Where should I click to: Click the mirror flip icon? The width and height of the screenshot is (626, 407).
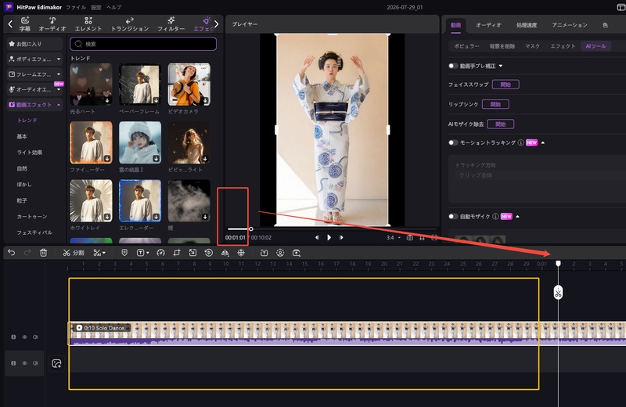click(225, 253)
